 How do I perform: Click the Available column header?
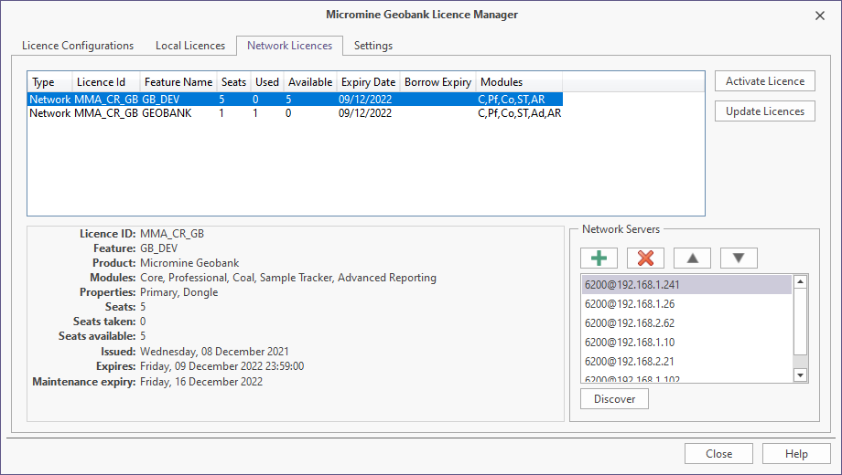click(310, 82)
